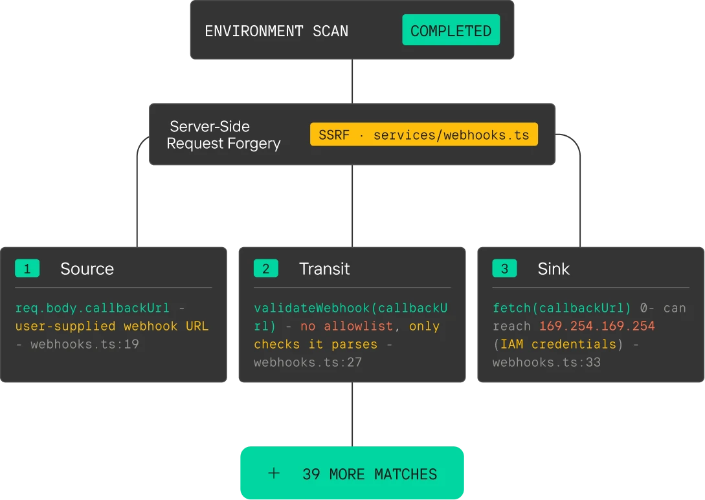Click step number 3 badge on Sink
Viewport: 705px width, 500px height.
point(504,268)
